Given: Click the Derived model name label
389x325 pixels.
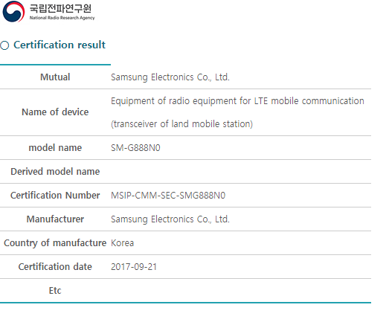Looking at the screenshot, I should pyautogui.click(x=55, y=172).
